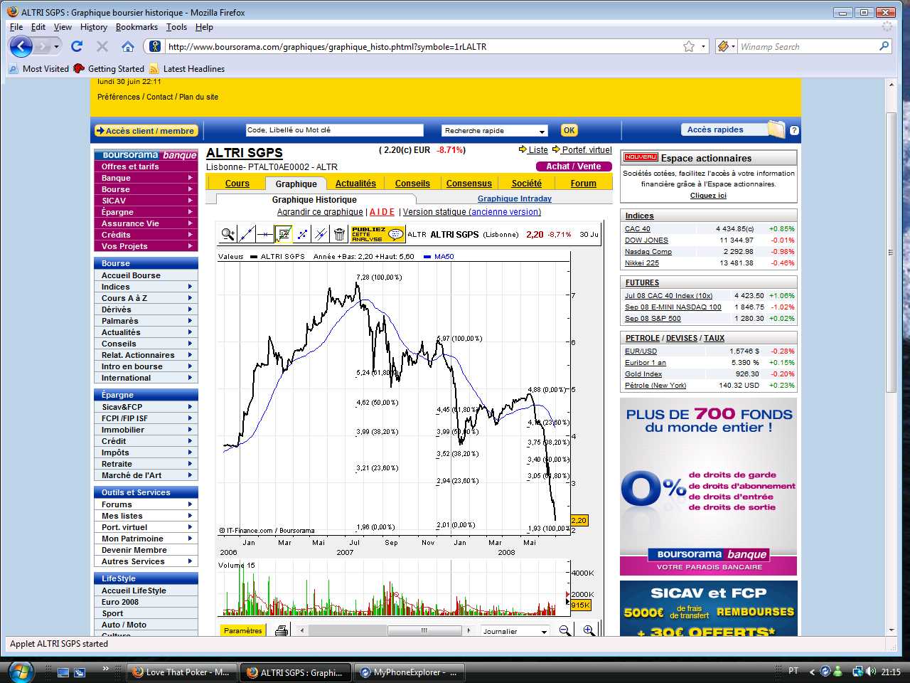Click the OK search button
The width and height of the screenshot is (910, 683).
tap(569, 130)
